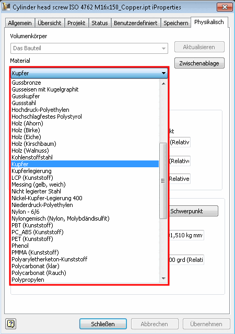Screen dimensions: 235x334
Task: Pick Kohlenstoffstahl material
Action: (85, 157)
